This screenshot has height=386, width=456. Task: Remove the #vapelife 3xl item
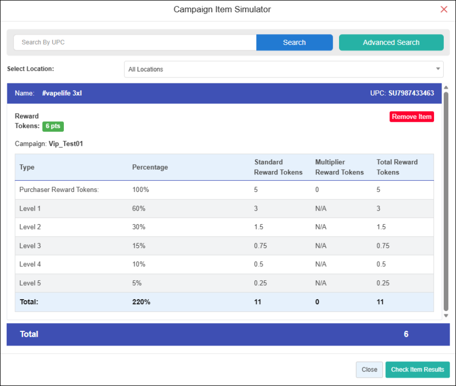[x=411, y=116]
